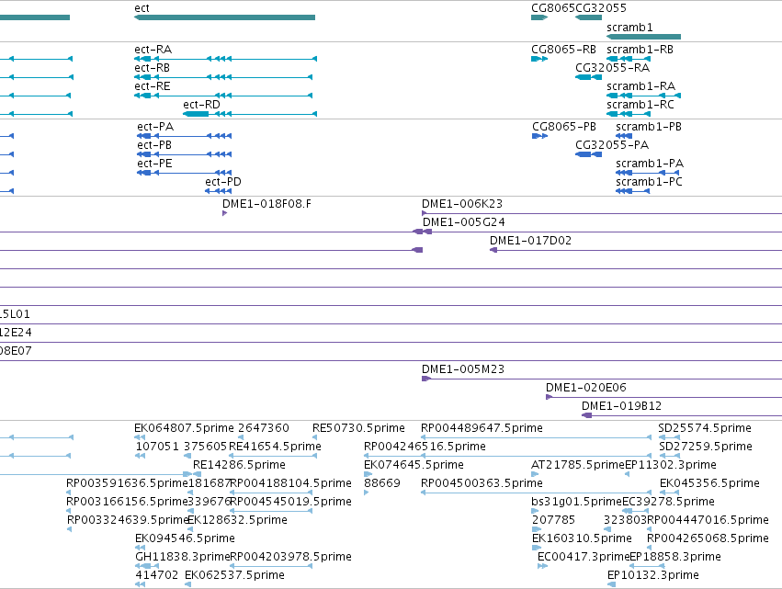782x589 pixels.
Task: Click the EK094546.5prime EST
Action: pyautogui.click(x=141, y=548)
